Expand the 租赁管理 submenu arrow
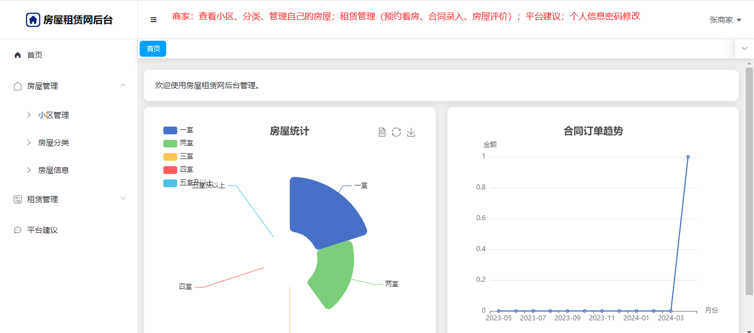754x333 pixels. 123,198
